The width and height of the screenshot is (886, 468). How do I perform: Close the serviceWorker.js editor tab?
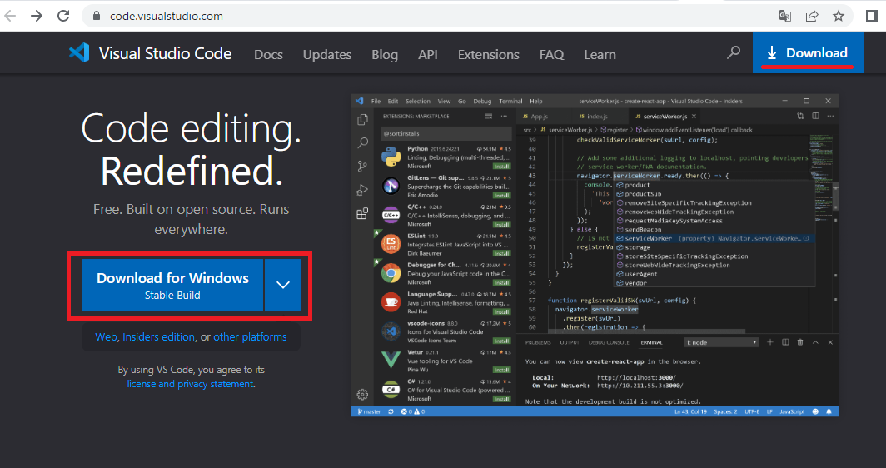click(694, 117)
